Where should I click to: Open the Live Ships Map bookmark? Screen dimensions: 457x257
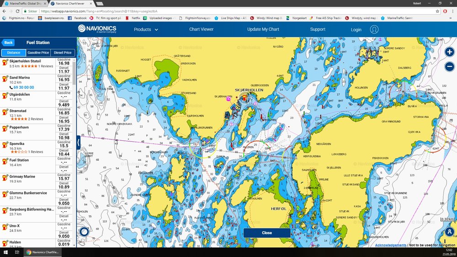tap(230, 18)
